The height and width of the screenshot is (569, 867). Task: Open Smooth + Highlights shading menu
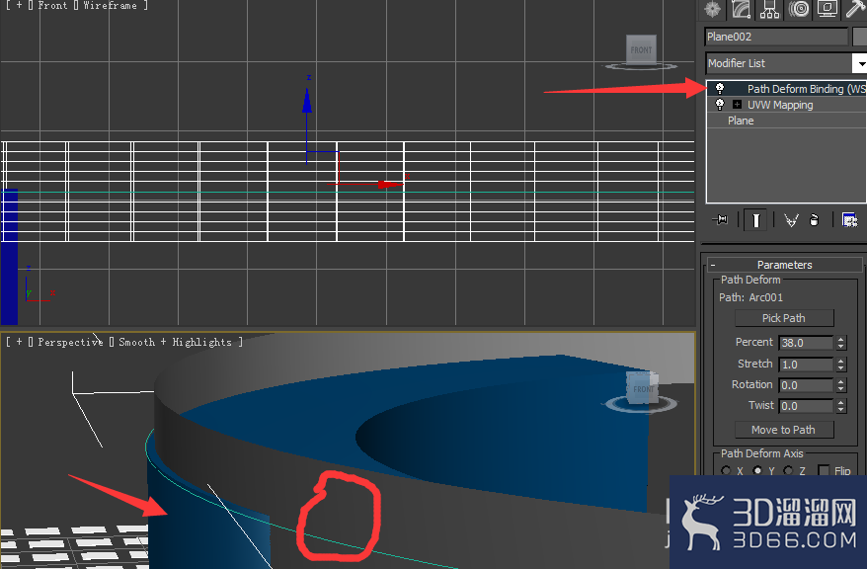click(x=176, y=342)
